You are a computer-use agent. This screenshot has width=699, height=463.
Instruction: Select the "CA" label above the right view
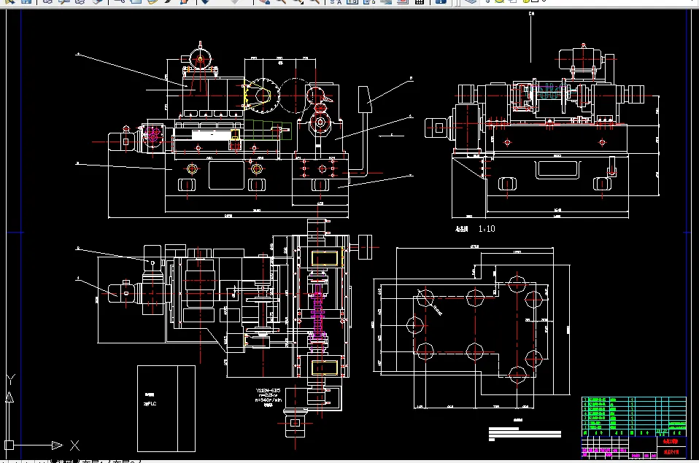click(x=531, y=14)
